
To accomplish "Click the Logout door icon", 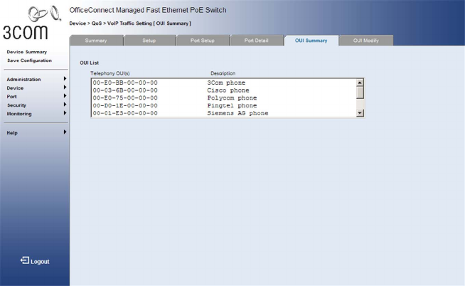I will 25,260.
